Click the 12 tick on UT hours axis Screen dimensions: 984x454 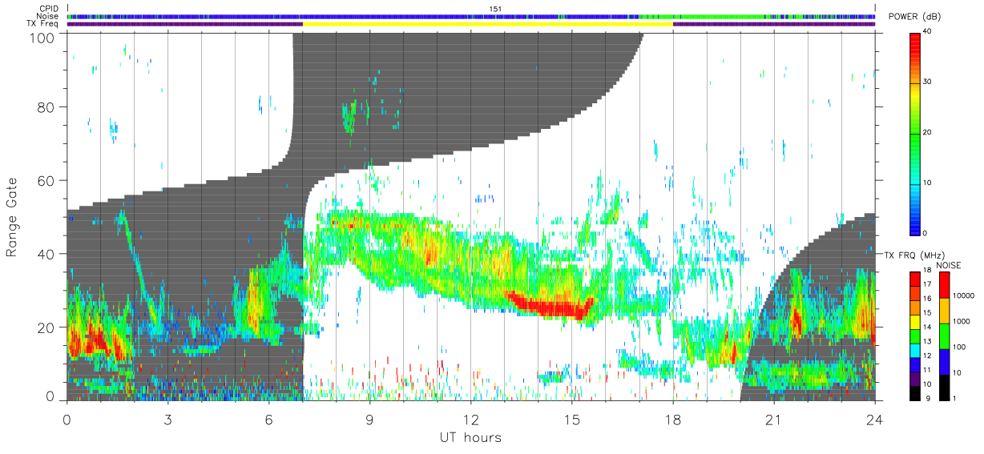pyautogui.click(x=470, y=419)
